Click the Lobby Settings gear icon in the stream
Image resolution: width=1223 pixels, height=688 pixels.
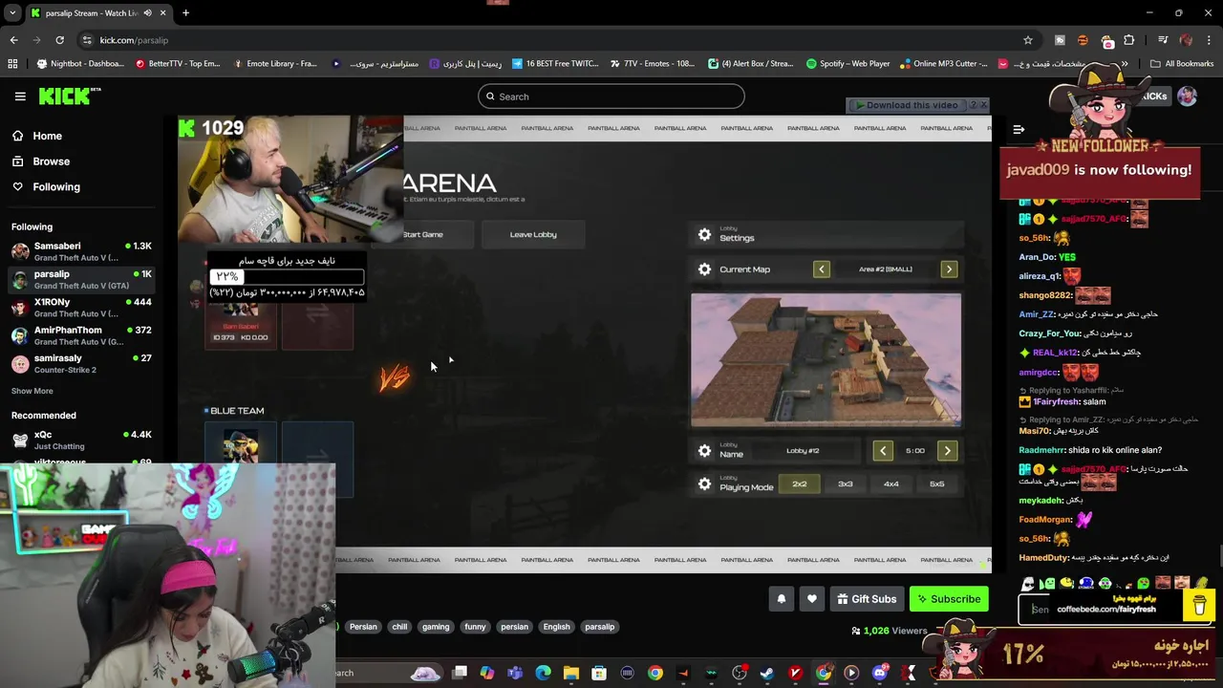(x=704, y=235)
